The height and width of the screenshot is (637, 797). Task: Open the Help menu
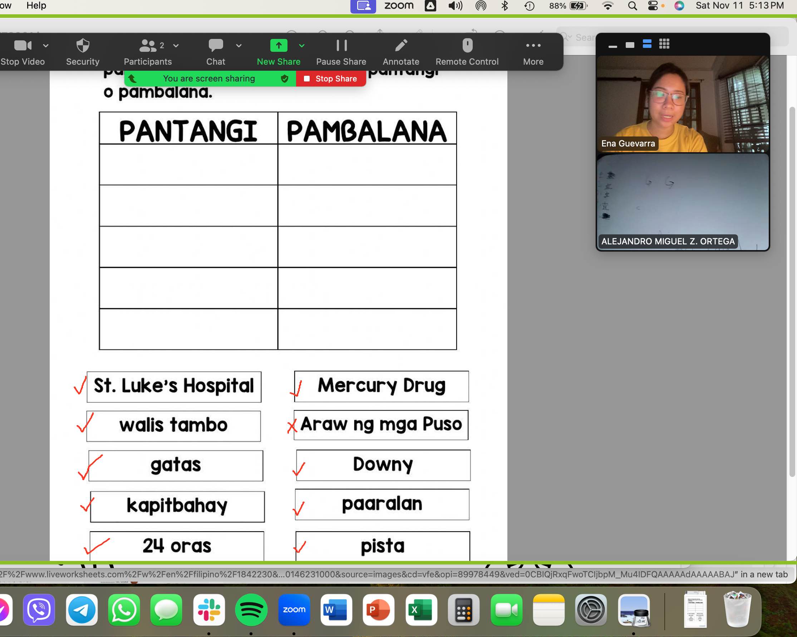[36, 6]
